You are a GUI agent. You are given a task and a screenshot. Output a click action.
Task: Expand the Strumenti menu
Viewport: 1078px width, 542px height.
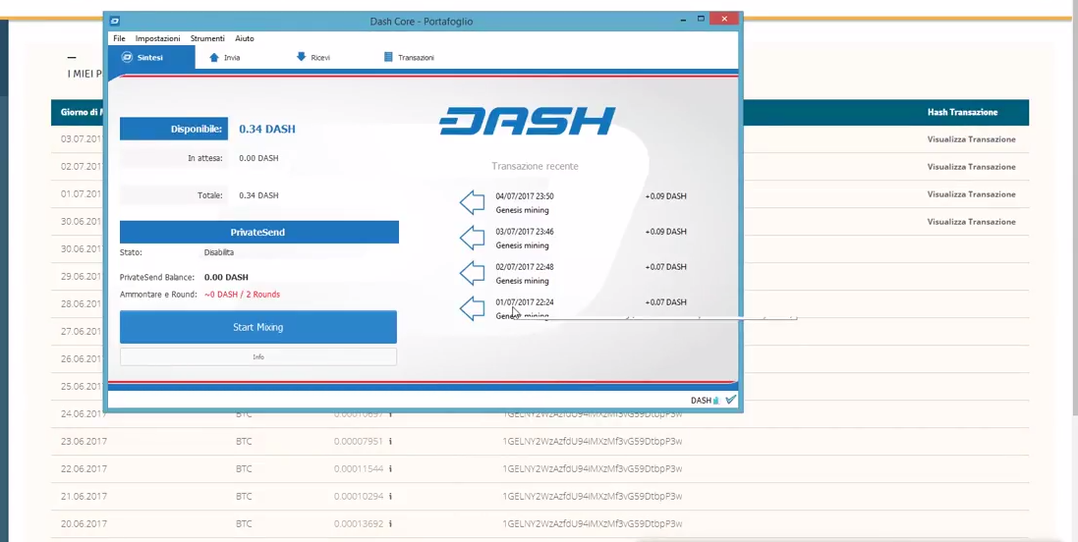click(207, 38)
